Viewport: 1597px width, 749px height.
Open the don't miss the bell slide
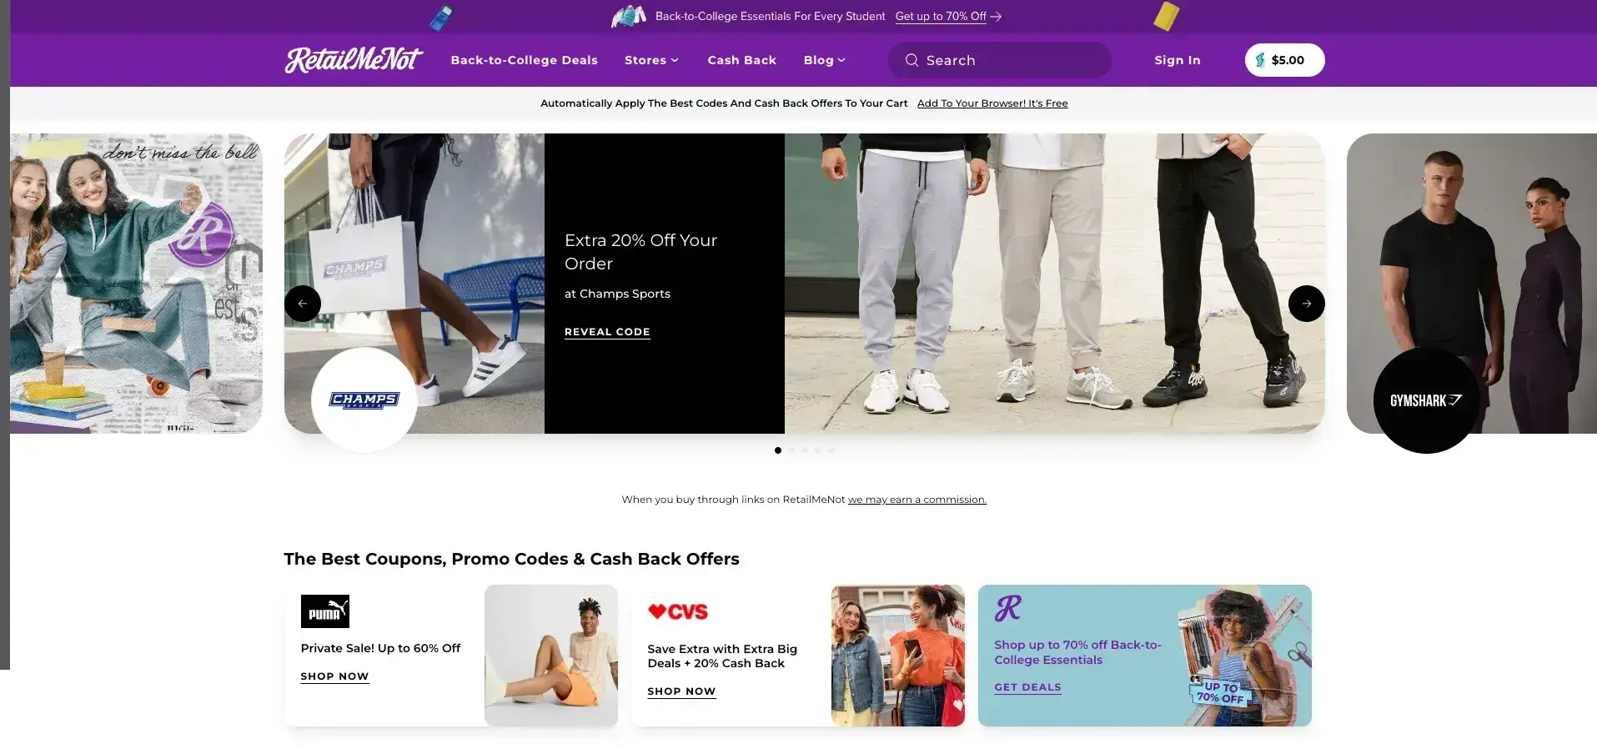136,284
